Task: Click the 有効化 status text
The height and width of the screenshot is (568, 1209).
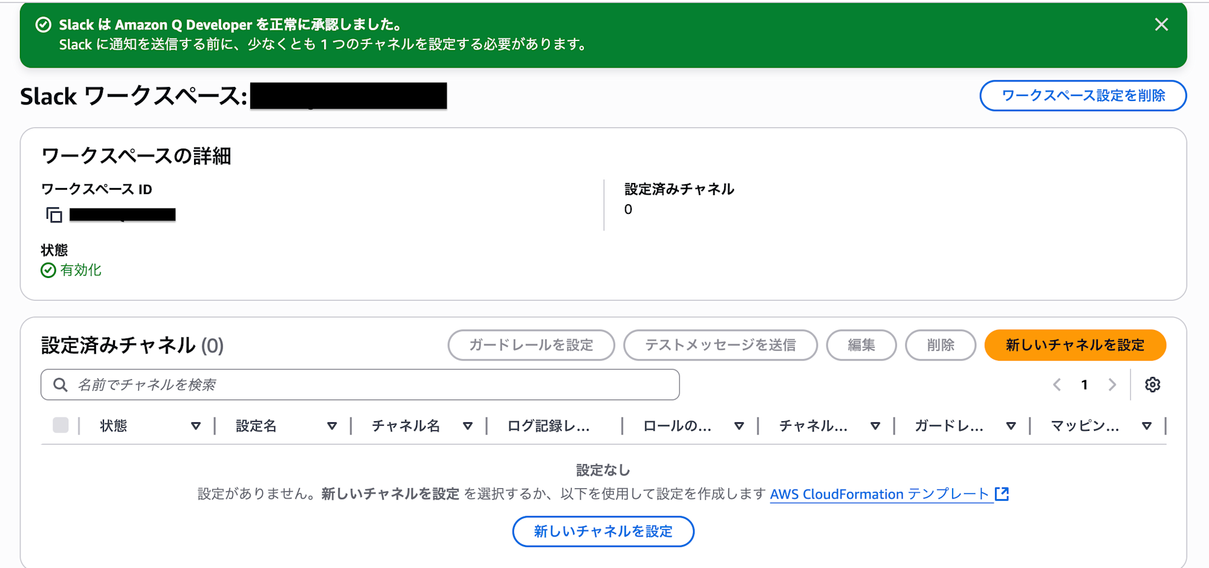Action: point(80,270)
